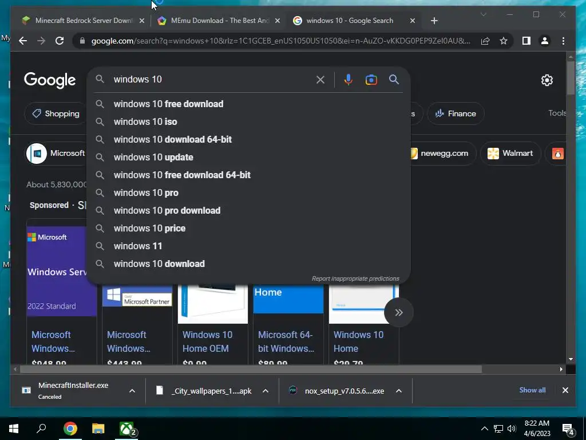586x440 pixels.
Task: Open network status in system tray
Action: [x=498, y=429]
